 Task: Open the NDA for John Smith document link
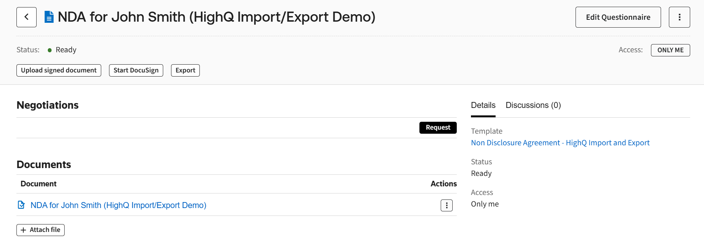pyautogui.click(x=118, y=205)
